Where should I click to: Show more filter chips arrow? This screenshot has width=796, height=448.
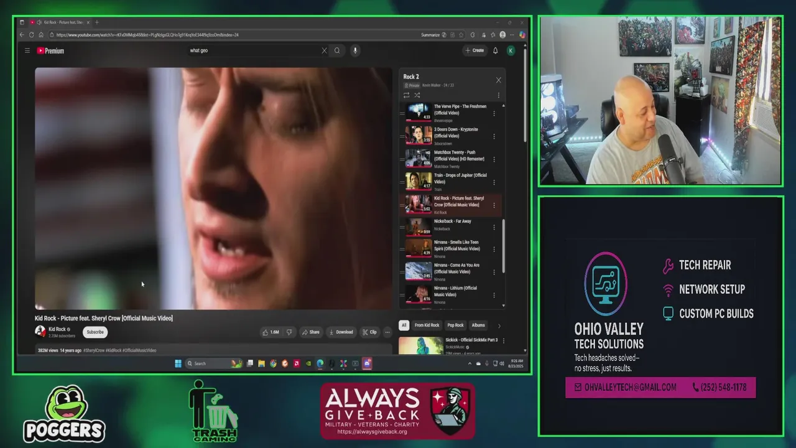pyautogui.click(x=499, y=325)
